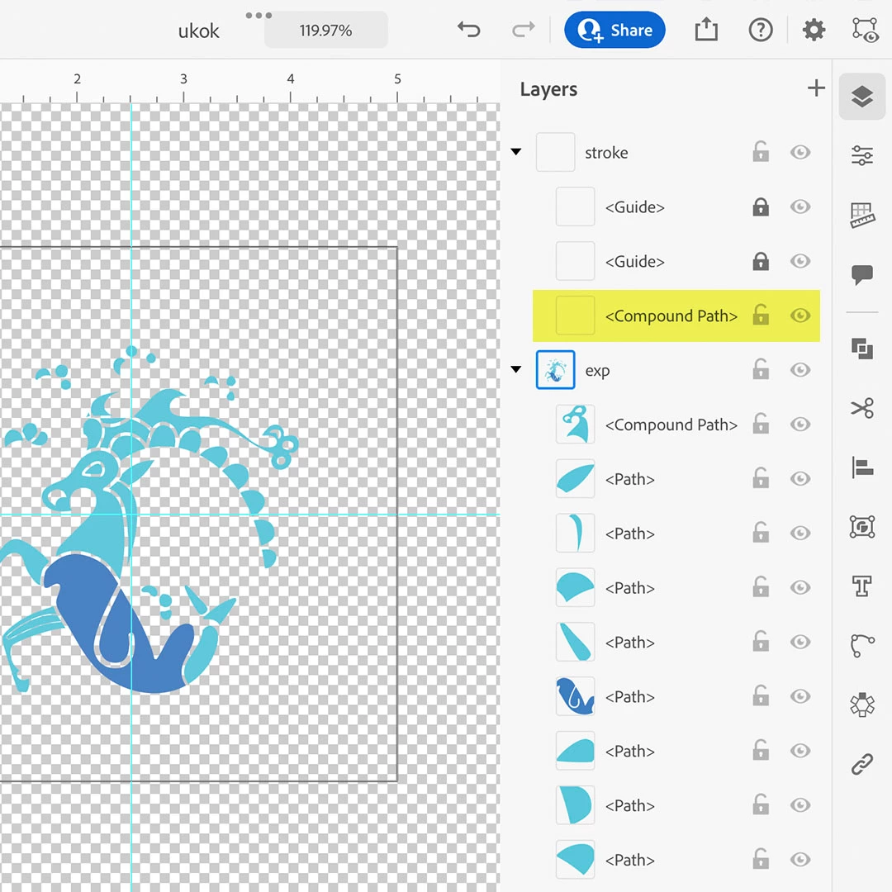Open the three-dot document options

pyautogui.click(x=259, y=16)
